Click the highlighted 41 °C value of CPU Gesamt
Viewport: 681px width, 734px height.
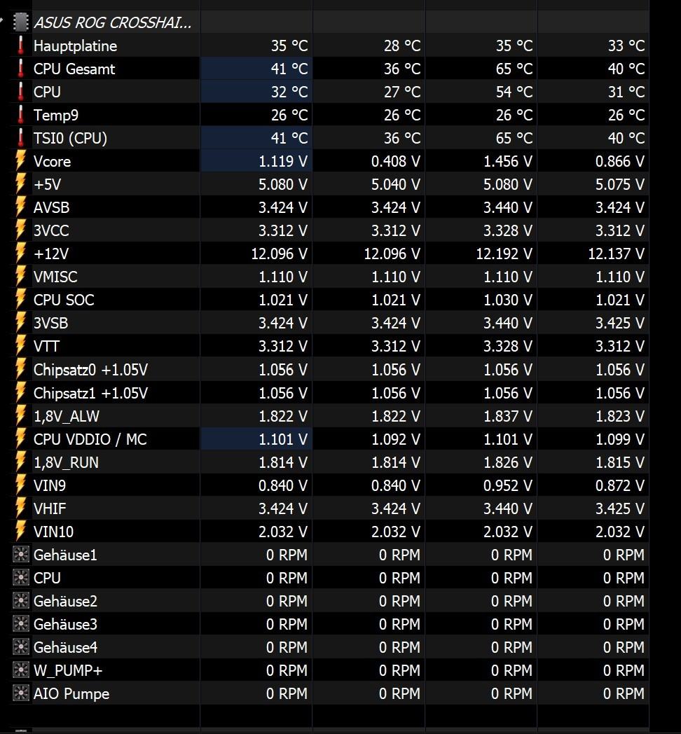(289, 69)
